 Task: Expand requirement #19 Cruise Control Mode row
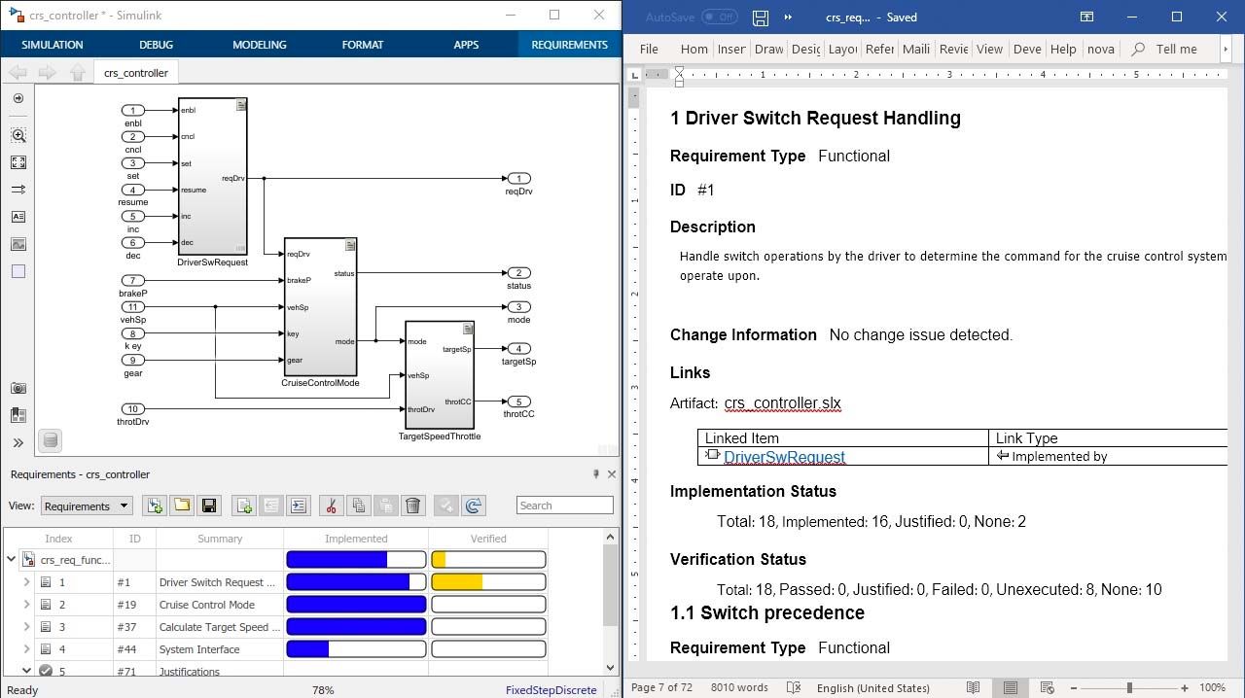[x=26, y=605]
